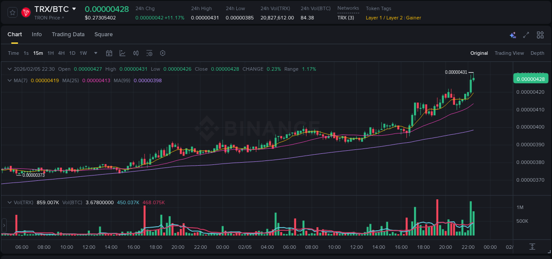Open the hexagonal chart settings icon

coord(163,53)
